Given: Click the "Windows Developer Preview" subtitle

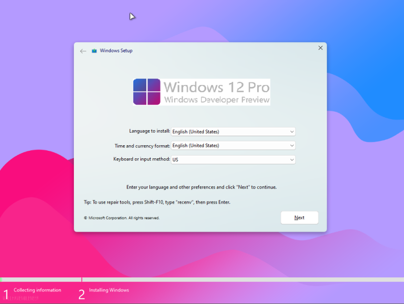Looking at the screenshot, I should pos(216,99).
